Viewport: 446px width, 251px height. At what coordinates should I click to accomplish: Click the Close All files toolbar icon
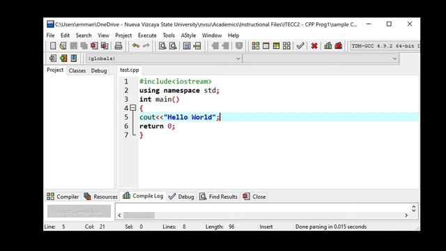[105, 46]
